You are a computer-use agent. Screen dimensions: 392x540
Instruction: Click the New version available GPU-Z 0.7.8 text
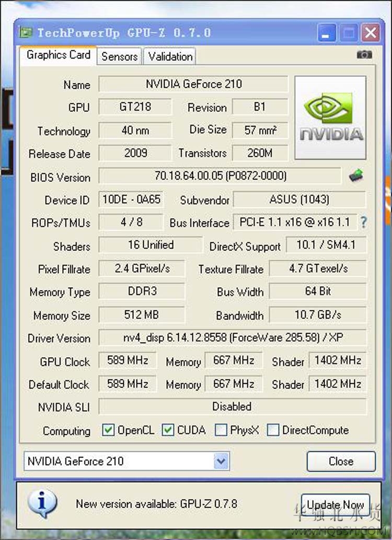pos(156,504)
